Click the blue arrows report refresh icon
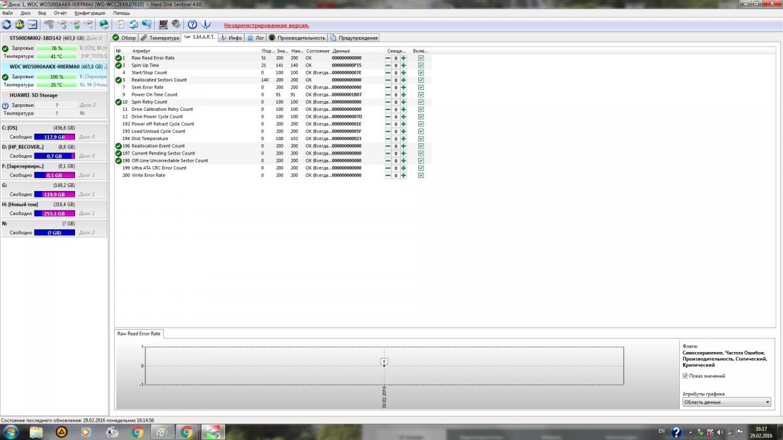Image resolution: width=783 pixels, height=440 pixels. click(134, 25)
